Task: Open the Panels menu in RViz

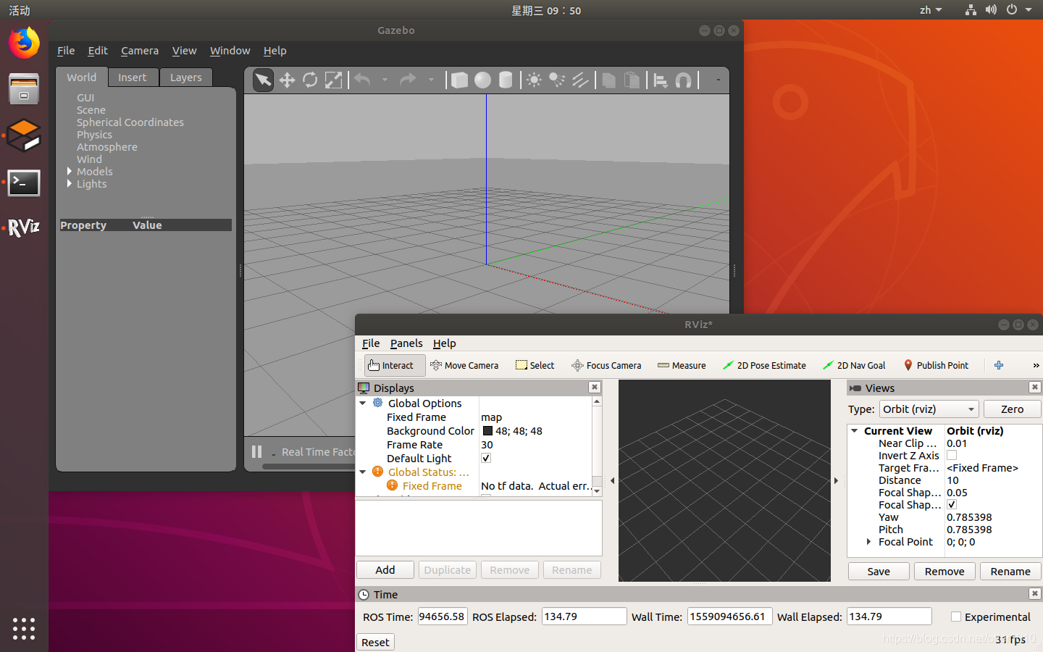Action: (406, 343)
